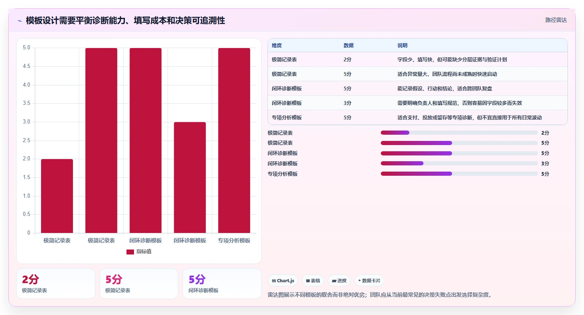Select the 5分 闭环诊断模板 data card
This screenshot has height=315, width=584.
point(222,283)
